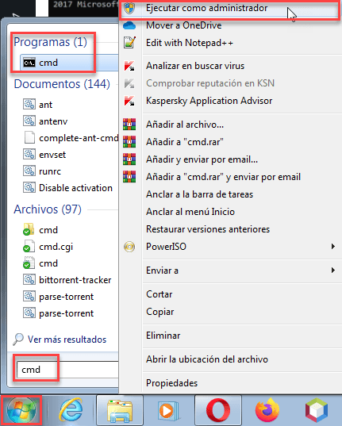Click the Archivos (97) header
Screen dimensions: 342x426
tap(48, 209)
